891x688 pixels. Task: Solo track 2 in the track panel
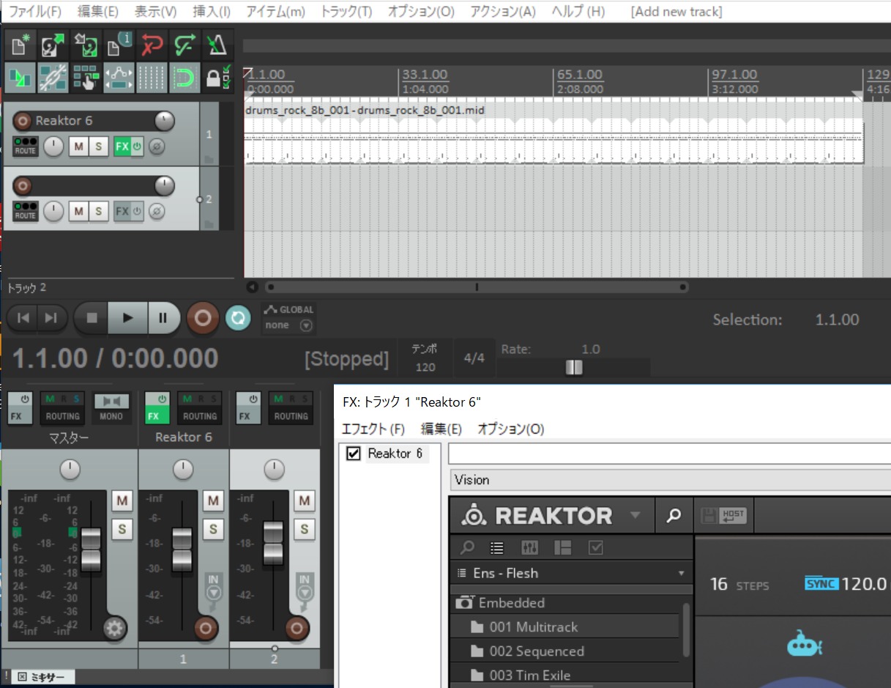(x=98, y=212)
